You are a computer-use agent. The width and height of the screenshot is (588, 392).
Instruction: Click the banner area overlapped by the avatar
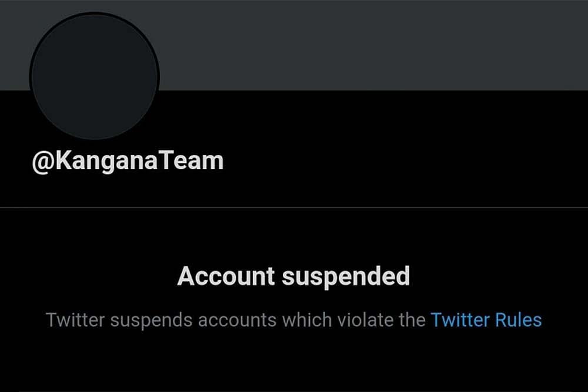click(95, 52)
